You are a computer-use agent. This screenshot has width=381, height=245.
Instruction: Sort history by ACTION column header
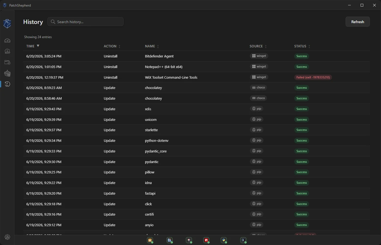pyautogui.click(x=112, y=46)
